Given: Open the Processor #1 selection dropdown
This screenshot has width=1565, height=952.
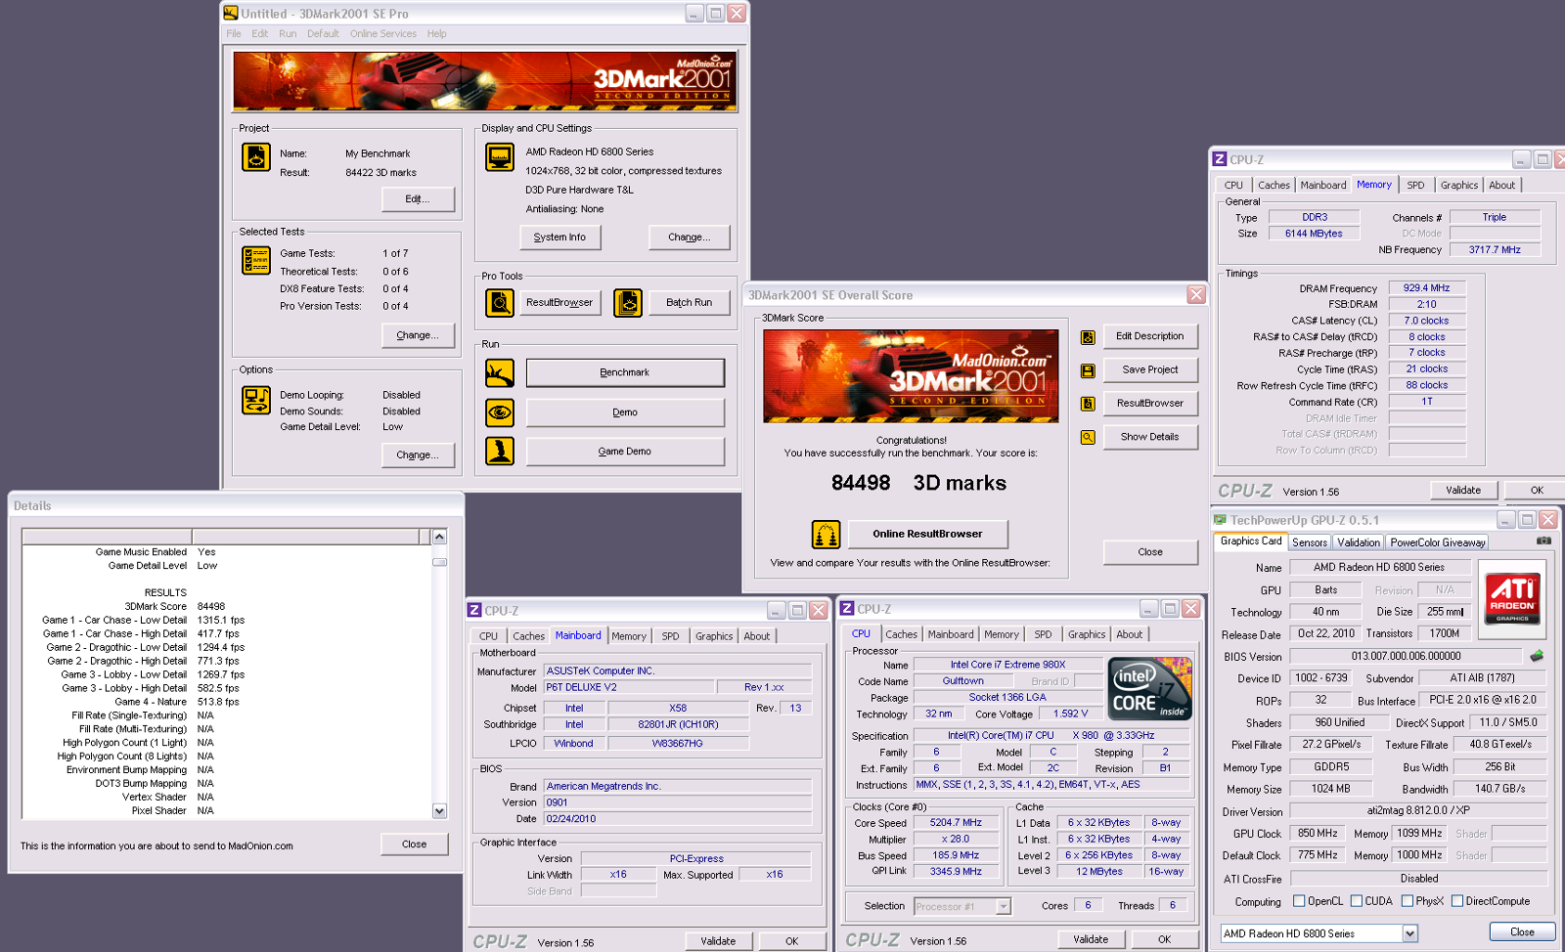Looking at the screenshot, I should pyautogui.click(x=1003, y=906).
